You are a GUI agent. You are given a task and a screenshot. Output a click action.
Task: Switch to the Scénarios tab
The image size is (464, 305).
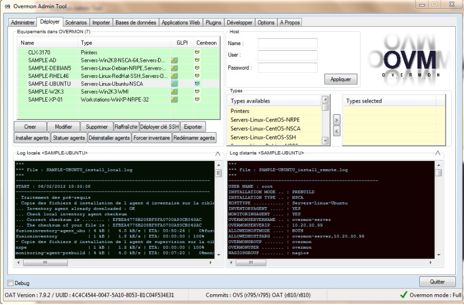(76, 23)
